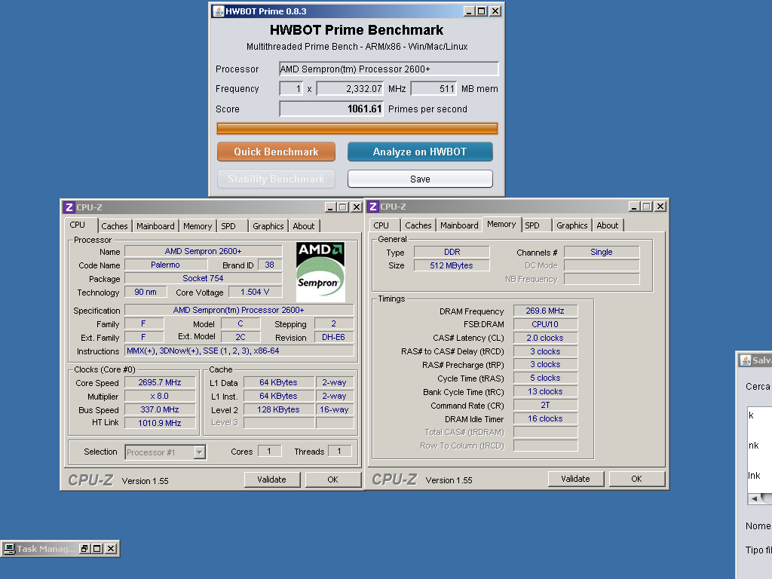Open the About tab in left CPU-Z

coord(304,226)
